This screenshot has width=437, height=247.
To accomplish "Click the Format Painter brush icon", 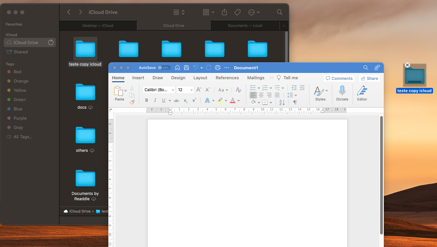I will [132, 102].
